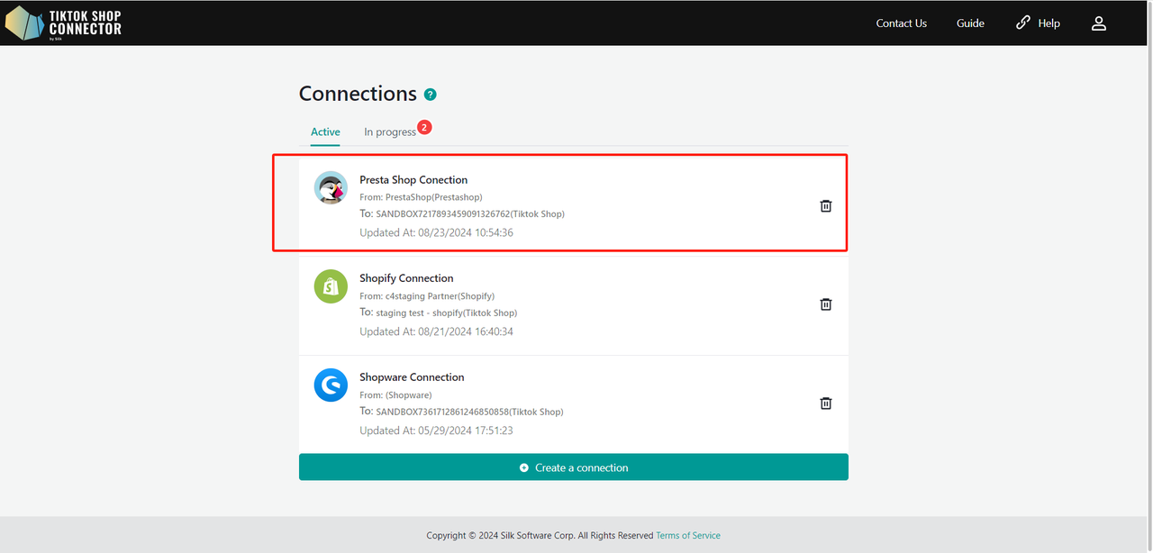The image size is (1153, 553).
Task: Switch to the In progress tab
Action: point(390,132)
